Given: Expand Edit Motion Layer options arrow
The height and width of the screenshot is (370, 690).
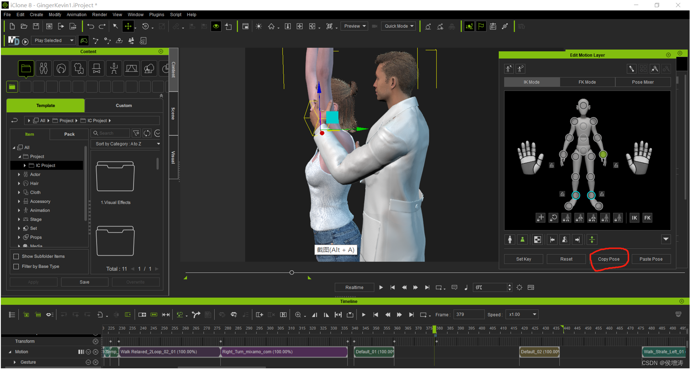Looking at the screenshot, I should (x=666, y=239).
